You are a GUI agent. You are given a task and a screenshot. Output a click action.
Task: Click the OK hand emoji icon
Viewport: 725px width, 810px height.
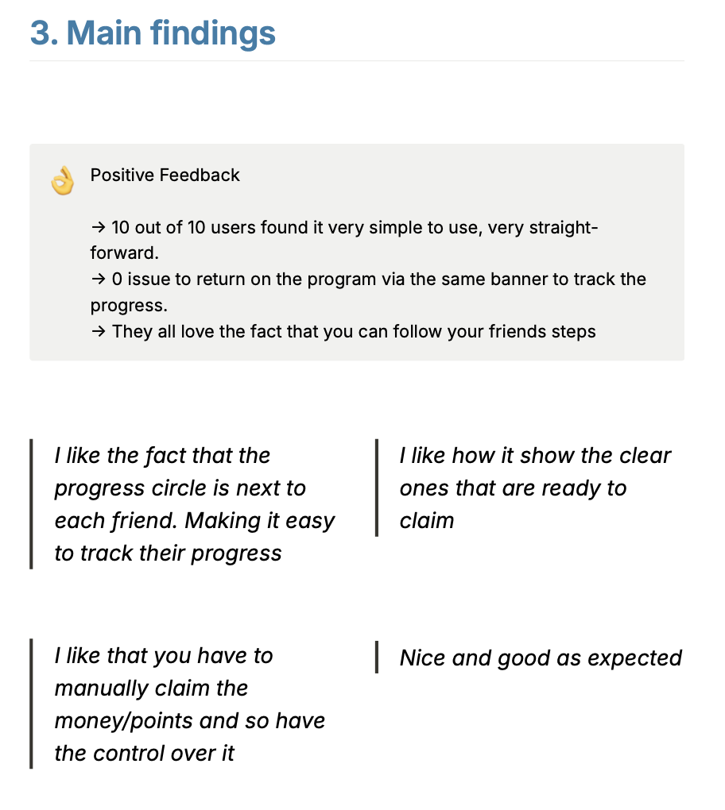click(62, 181)
